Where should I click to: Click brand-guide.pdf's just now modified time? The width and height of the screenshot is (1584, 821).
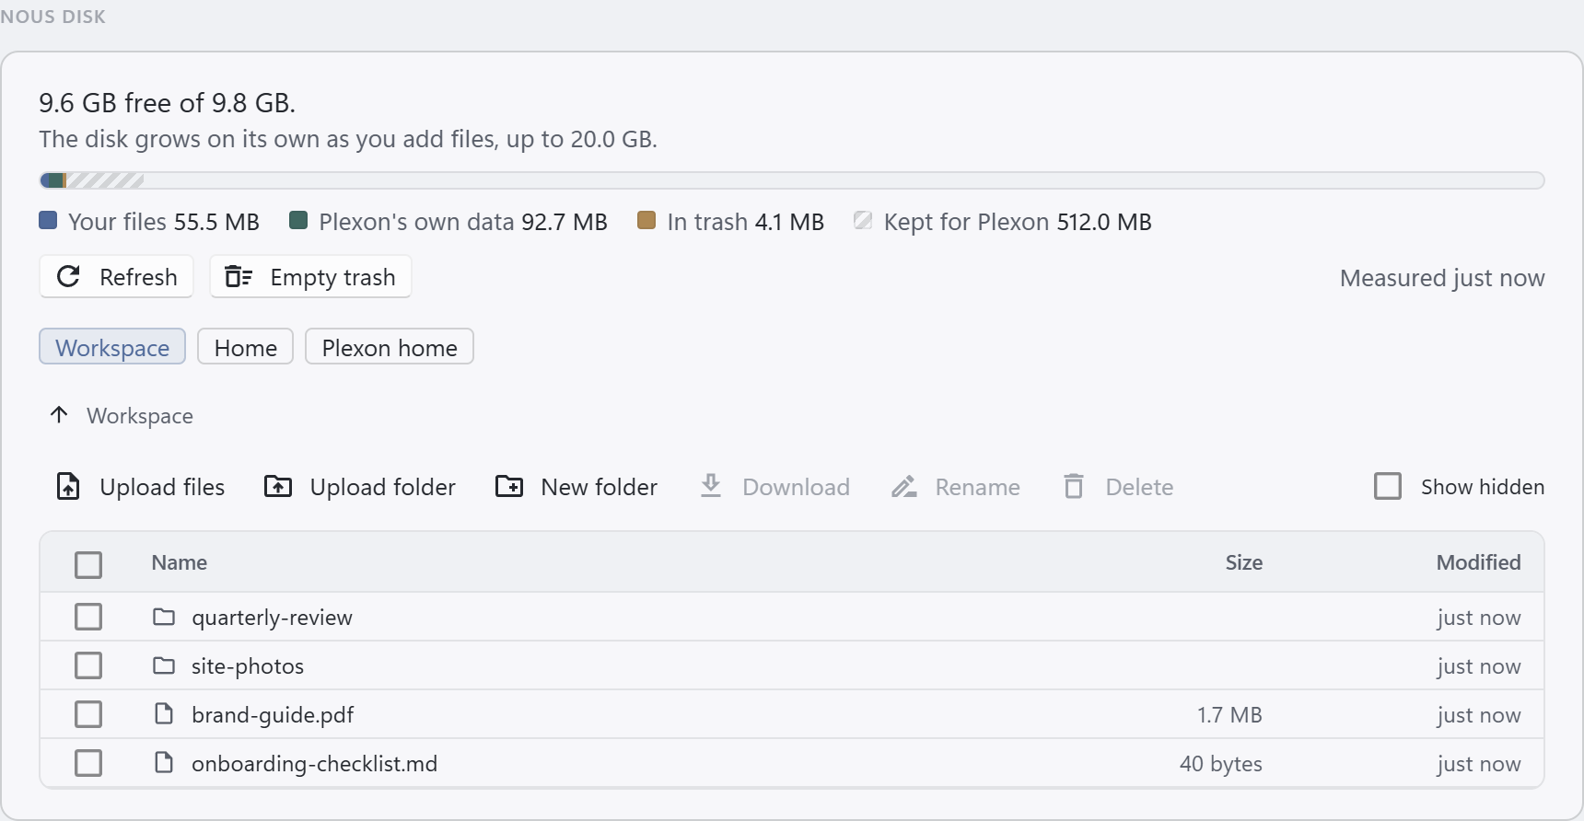coord(1479,715)
